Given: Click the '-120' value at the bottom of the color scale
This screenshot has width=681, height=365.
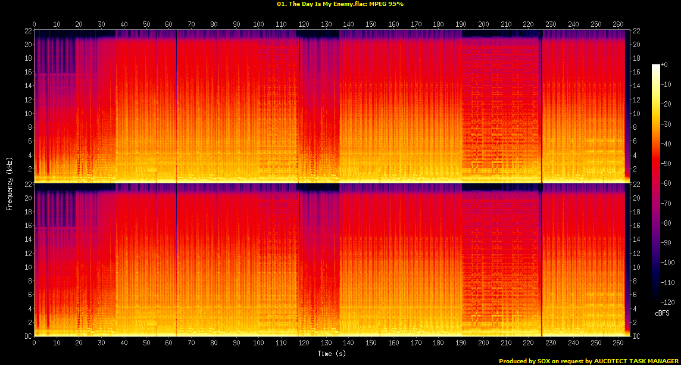Looking at the screenshot, I should [x=667, y=302].
